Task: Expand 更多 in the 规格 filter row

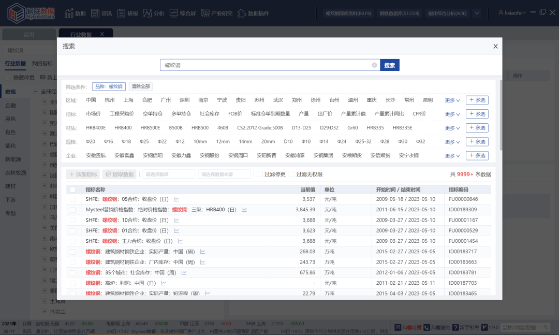Action: [452, 142]
